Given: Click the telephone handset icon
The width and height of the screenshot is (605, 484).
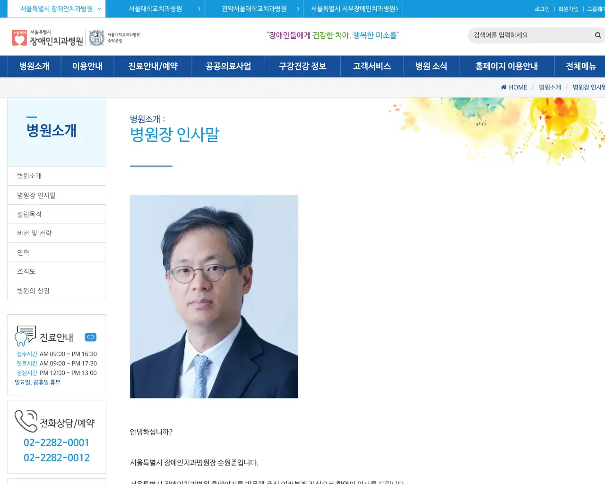Looking at the screenshot, I should 26,421.
